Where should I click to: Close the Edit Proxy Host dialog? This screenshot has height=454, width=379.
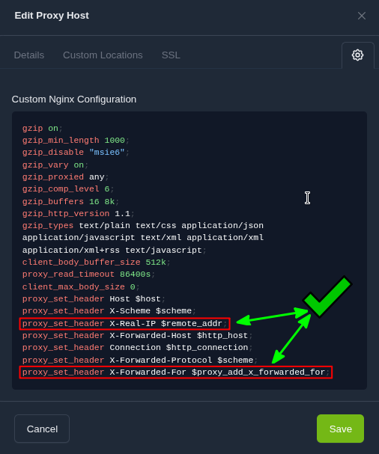tap(361, 16)
